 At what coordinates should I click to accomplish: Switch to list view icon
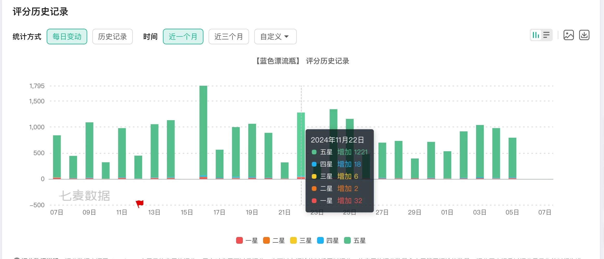tap(546, 35)
